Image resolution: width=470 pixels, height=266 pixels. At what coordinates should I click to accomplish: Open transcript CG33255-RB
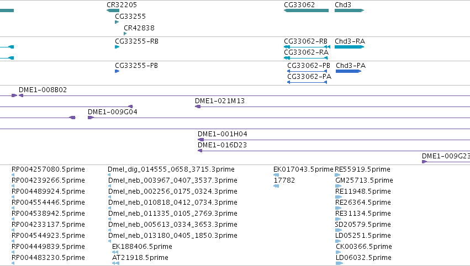point(136,41)
